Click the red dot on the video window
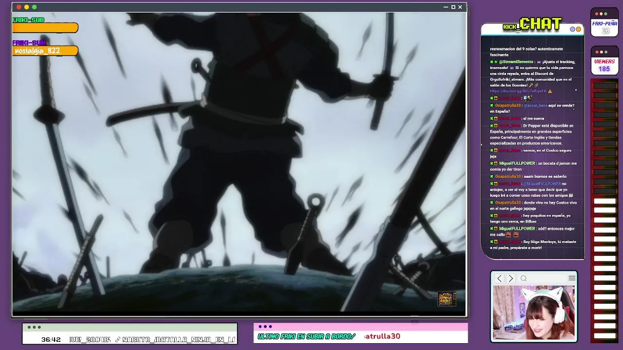The image size is (623, 350). tap(19, 7)
